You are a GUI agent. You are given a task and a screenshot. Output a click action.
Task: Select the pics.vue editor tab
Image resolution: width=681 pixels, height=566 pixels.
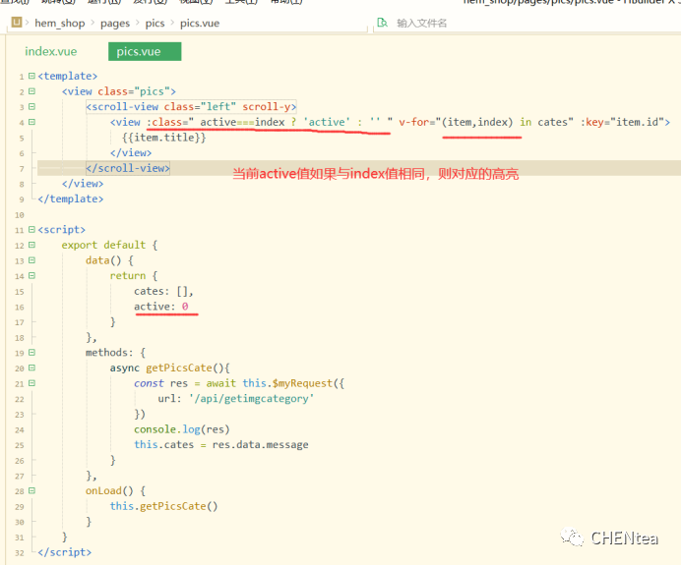pos(139,51)
